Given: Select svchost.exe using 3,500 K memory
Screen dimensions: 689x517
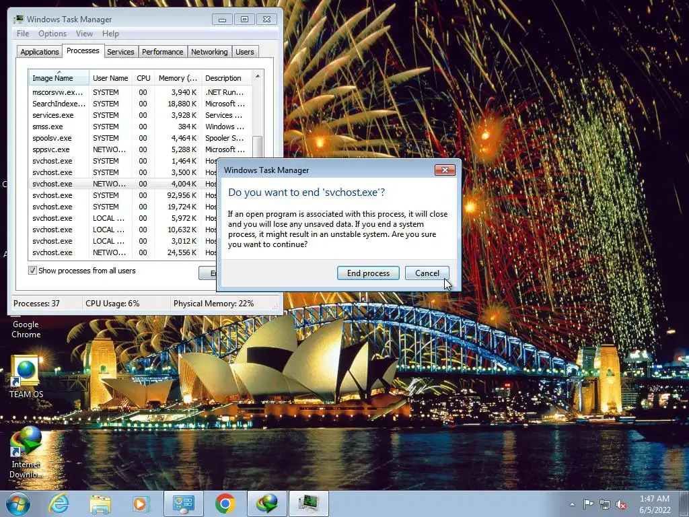Looking at the screenshot, I should (123, 172).
